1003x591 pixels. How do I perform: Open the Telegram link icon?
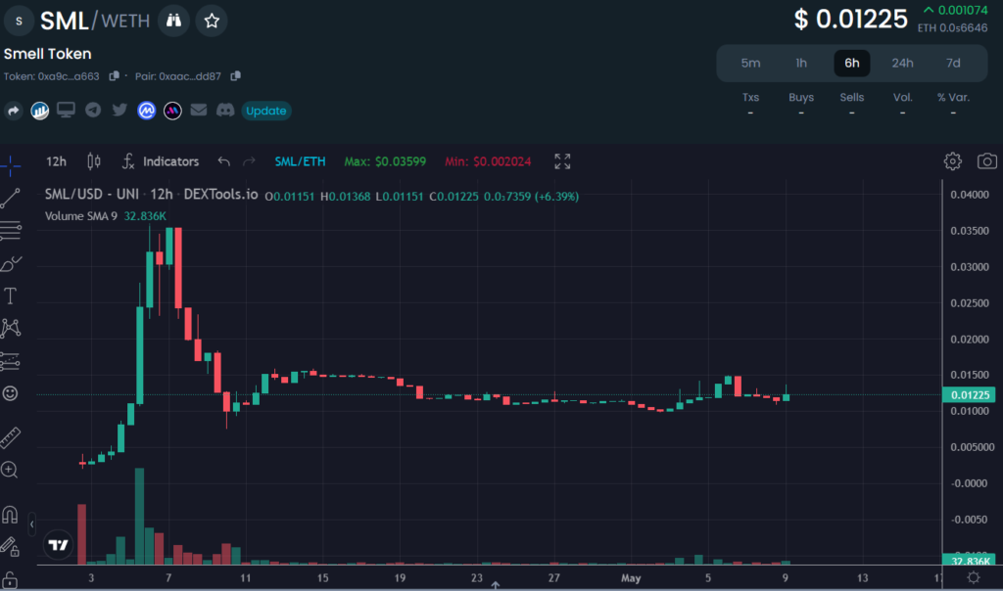tap(93, 111)
